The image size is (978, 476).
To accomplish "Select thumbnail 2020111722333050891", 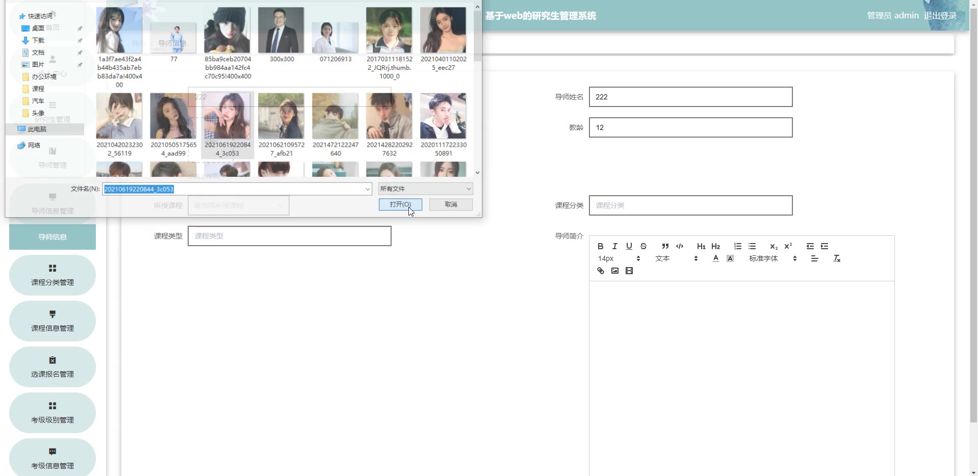I will [x=443, y=125].
